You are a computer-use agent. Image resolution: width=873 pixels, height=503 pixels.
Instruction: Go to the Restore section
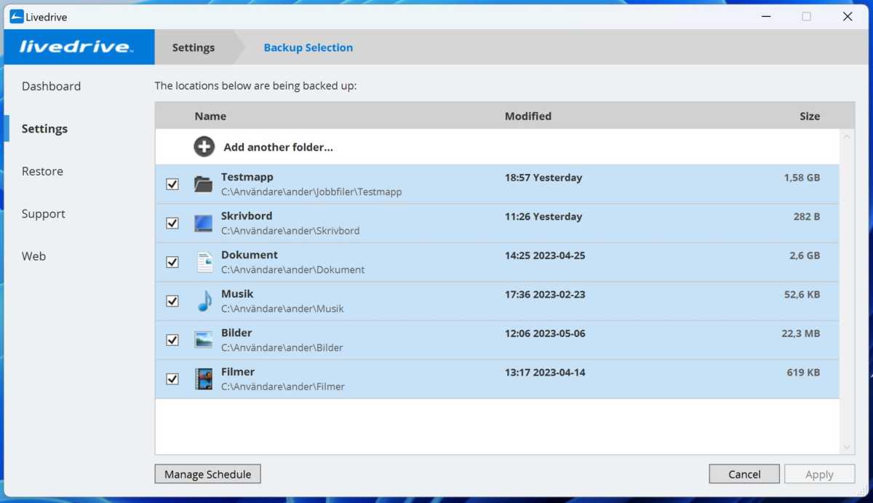tap(42, 171)
